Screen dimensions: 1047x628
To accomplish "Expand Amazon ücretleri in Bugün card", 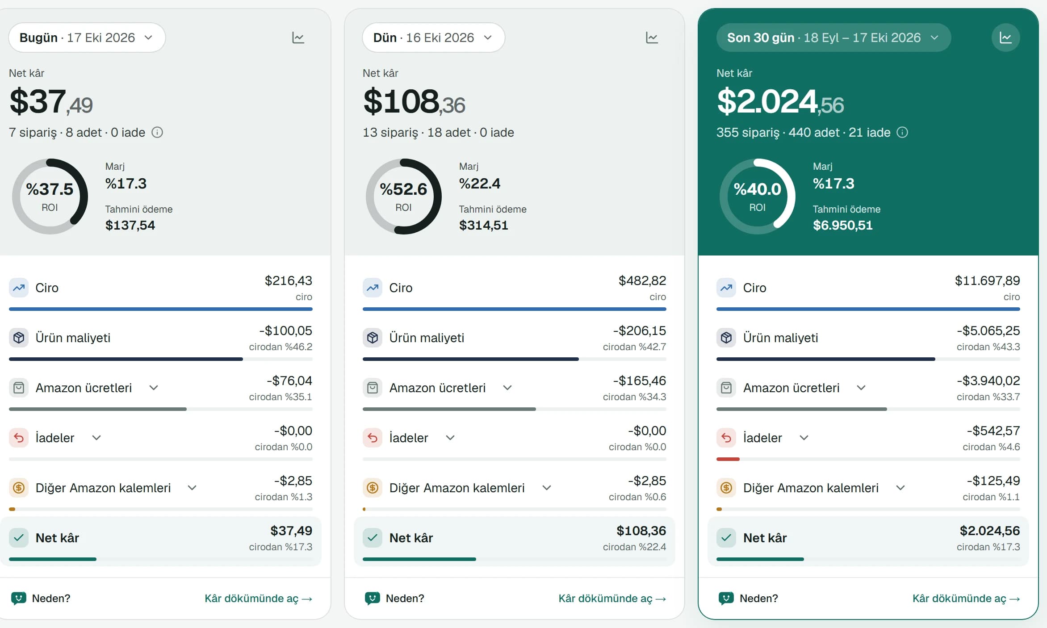I will tap(154, 388).
